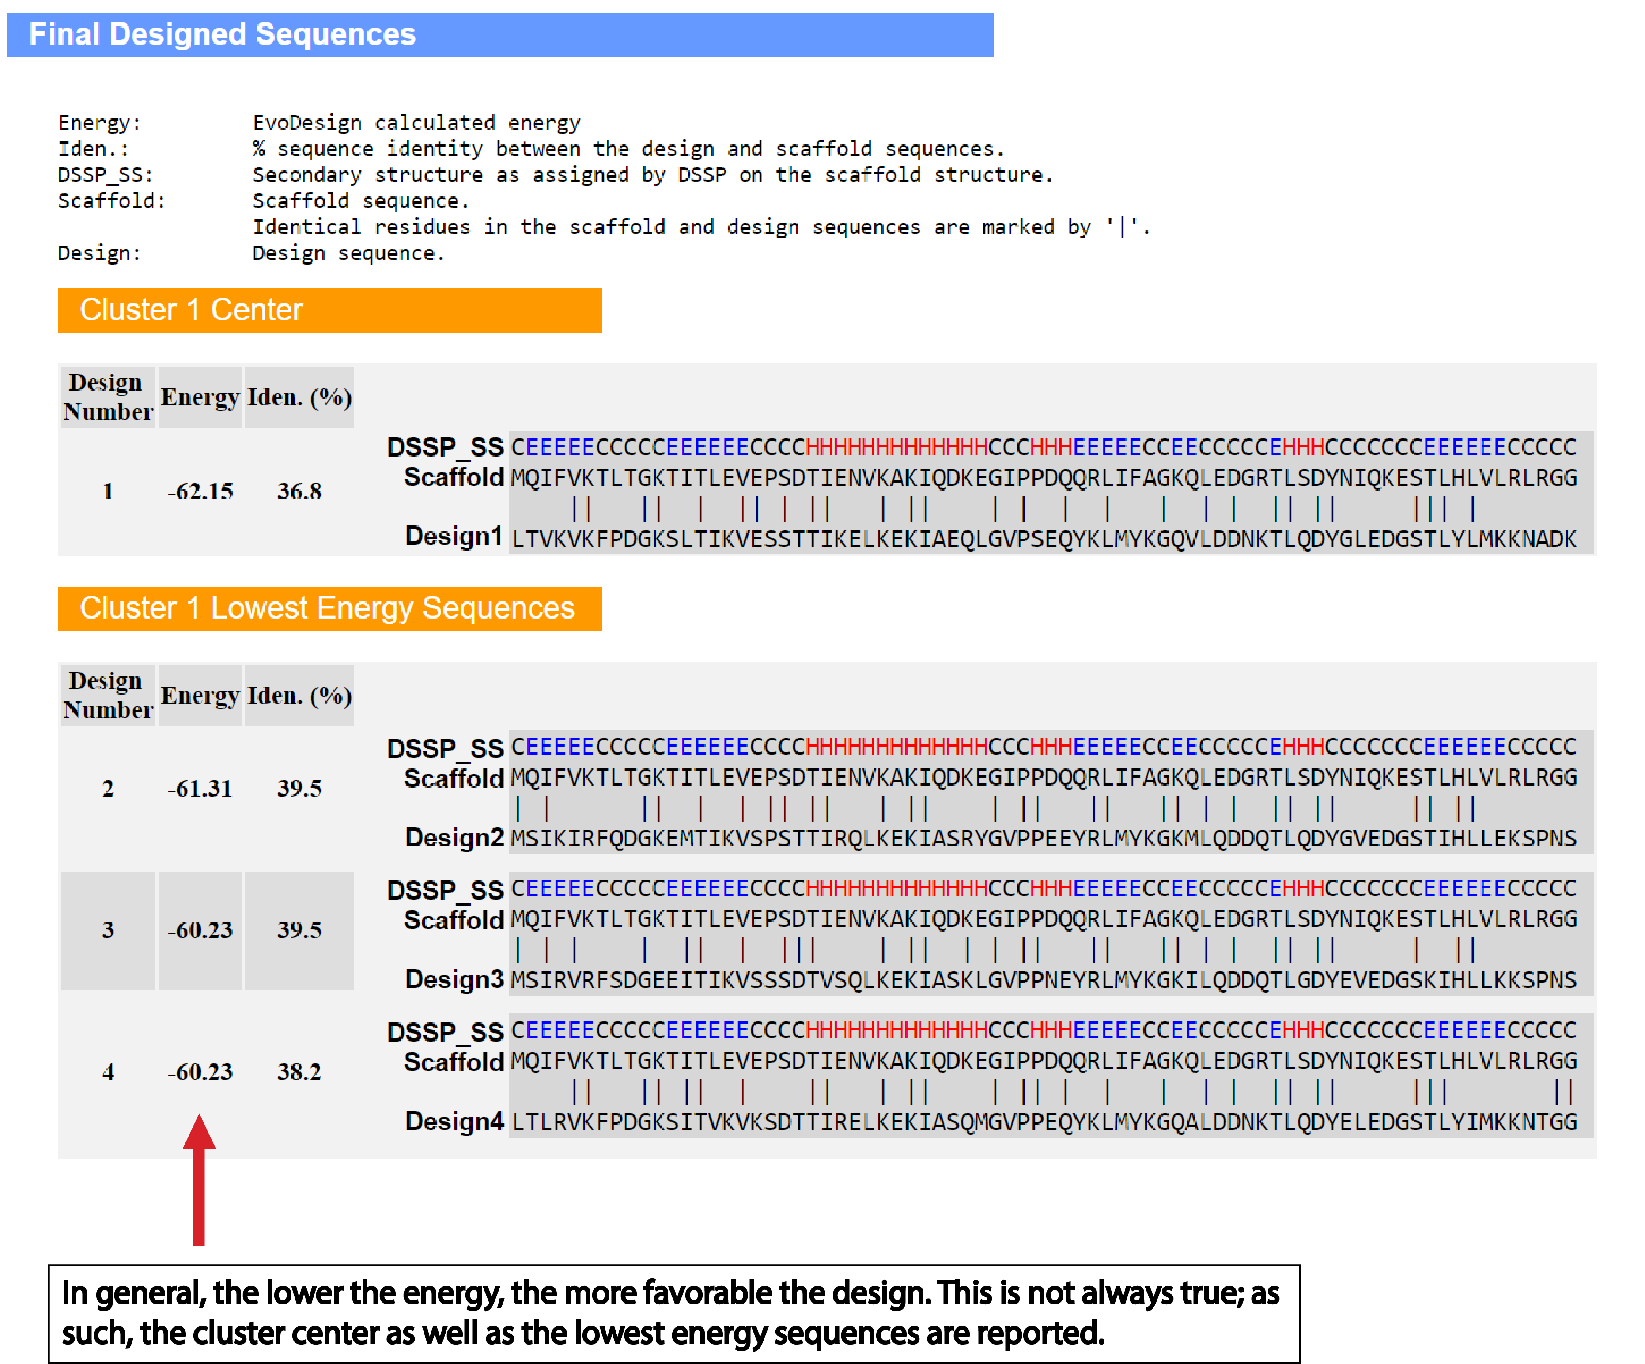1645x1364 pixels.
Task: Click design 2's identity 39.5
Action: 299,788
